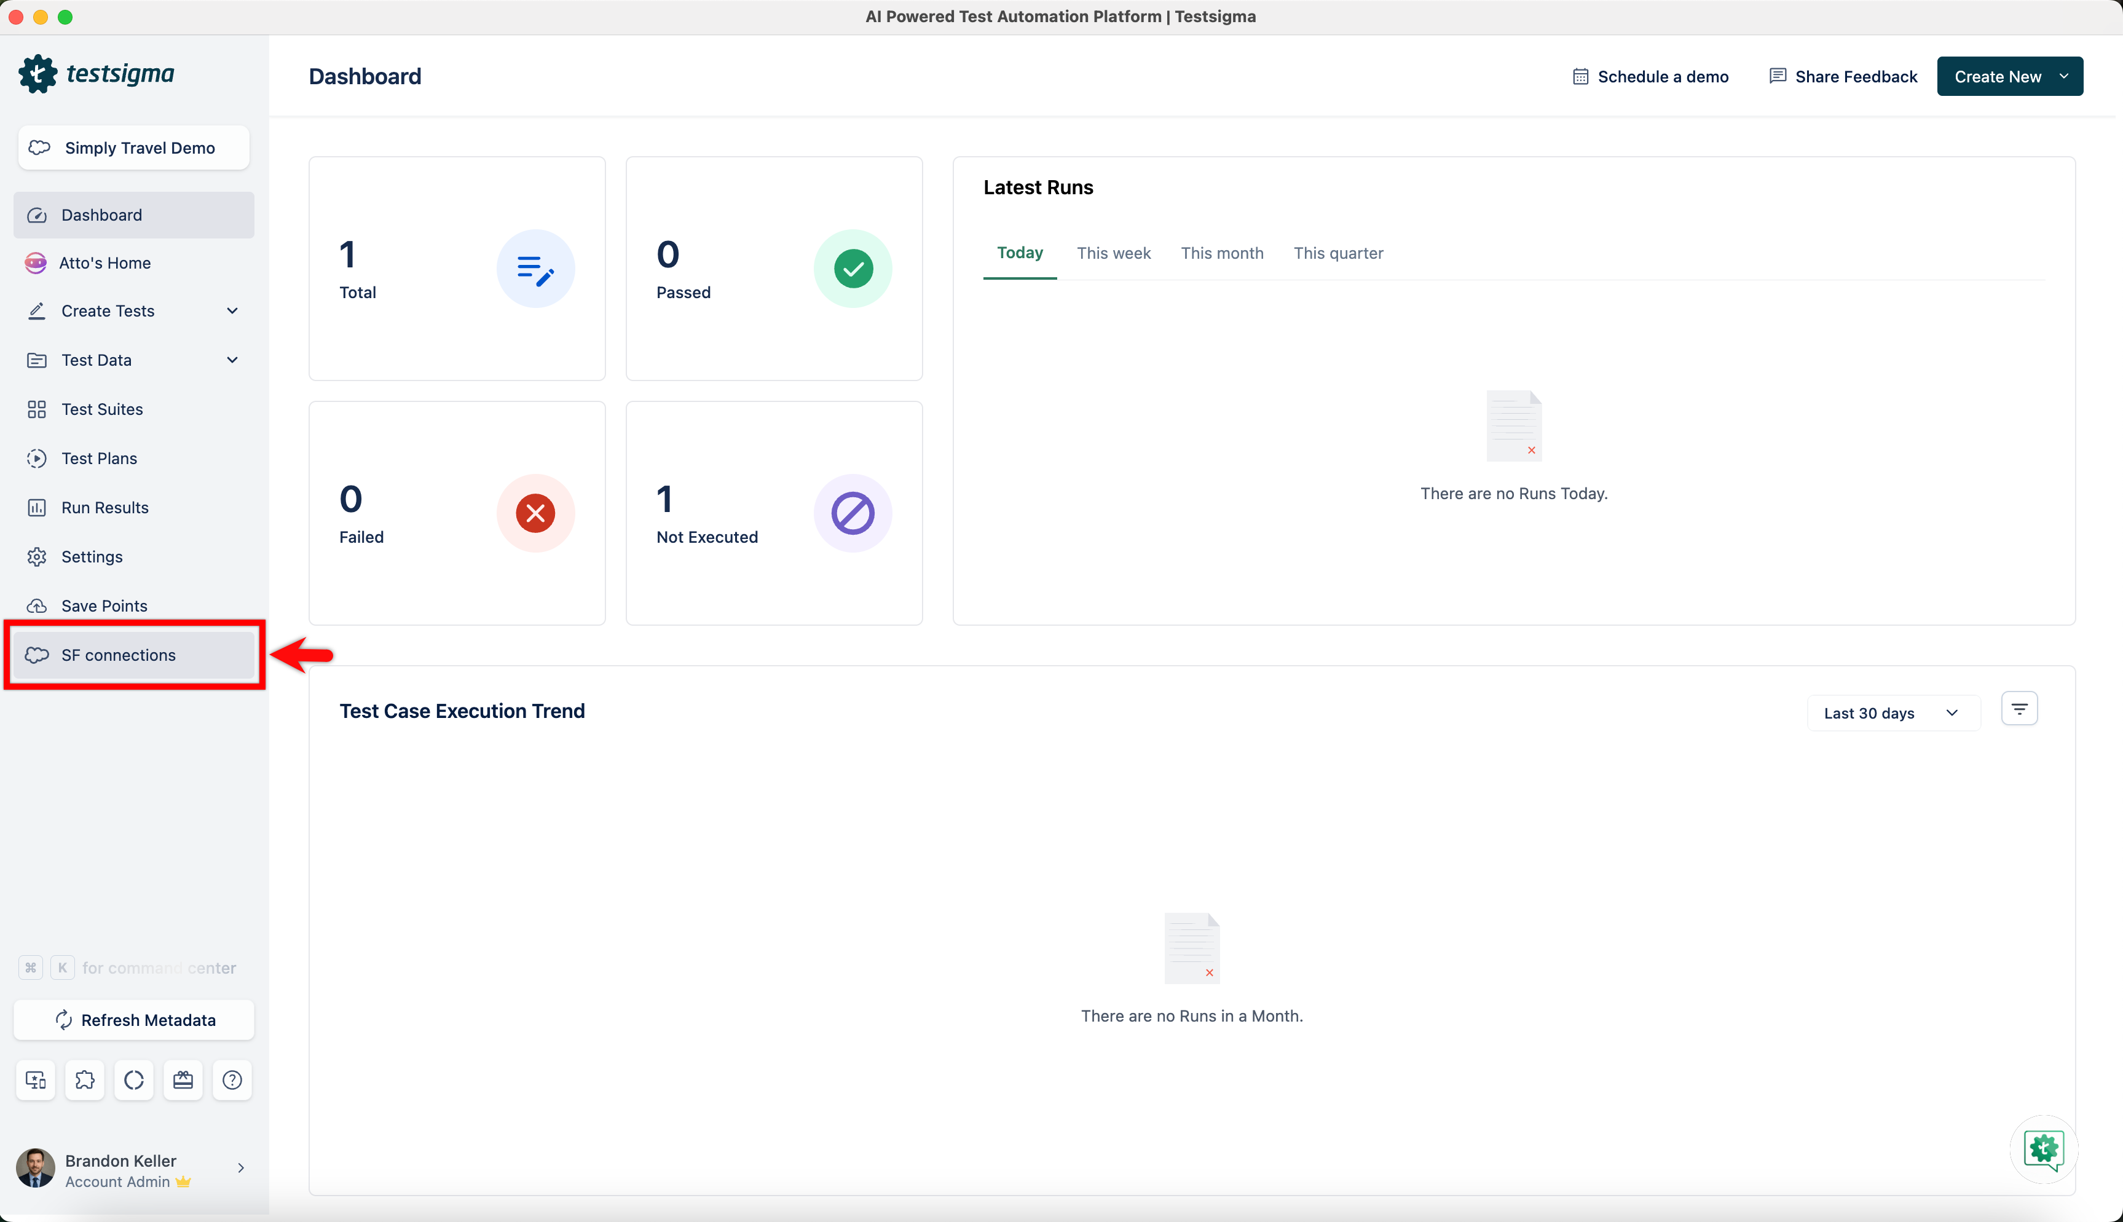
Task: Click the filter icon on Test Case Execution Trend
Action: pyautogui.click(x=2019, y=708)
